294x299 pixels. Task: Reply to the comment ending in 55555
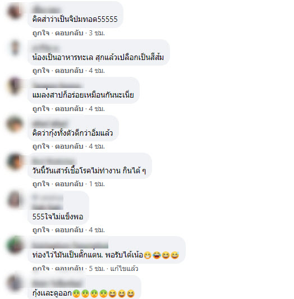pyautogui.click(x=69, y=33)
